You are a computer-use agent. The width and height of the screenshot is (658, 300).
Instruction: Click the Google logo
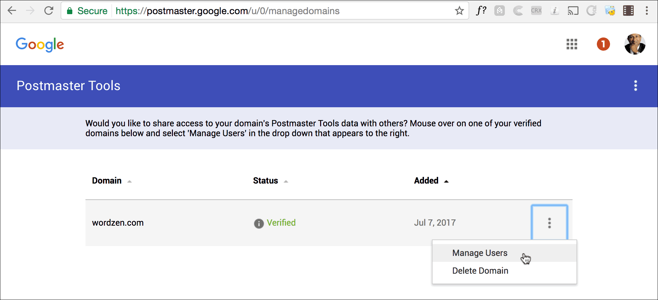tap(40, 44)
